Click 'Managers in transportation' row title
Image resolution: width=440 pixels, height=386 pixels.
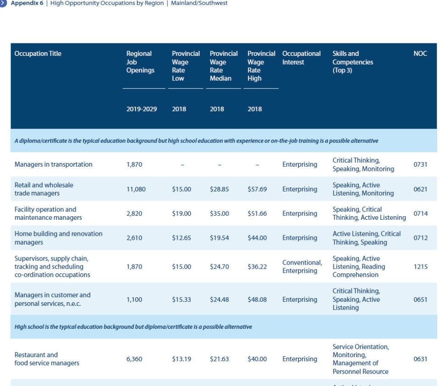[53, 164]
